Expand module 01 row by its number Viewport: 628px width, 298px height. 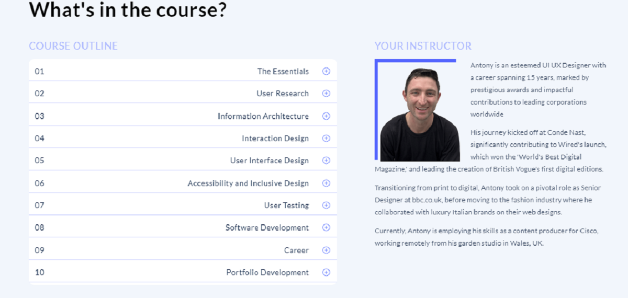(x=40, y=71)
